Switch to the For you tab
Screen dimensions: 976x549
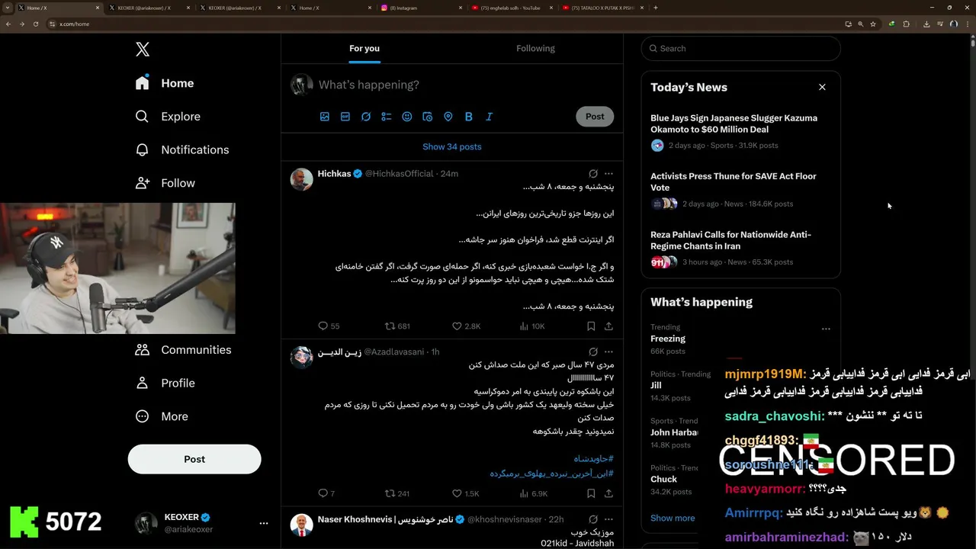[x=364, y=49]
